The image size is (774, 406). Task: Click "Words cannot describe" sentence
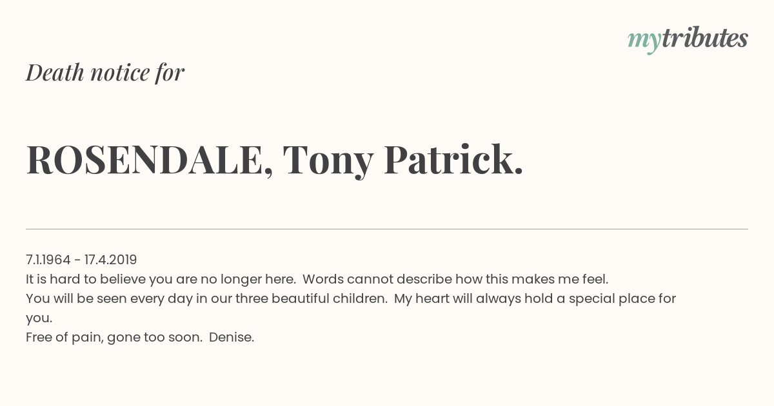pos(377,279)
